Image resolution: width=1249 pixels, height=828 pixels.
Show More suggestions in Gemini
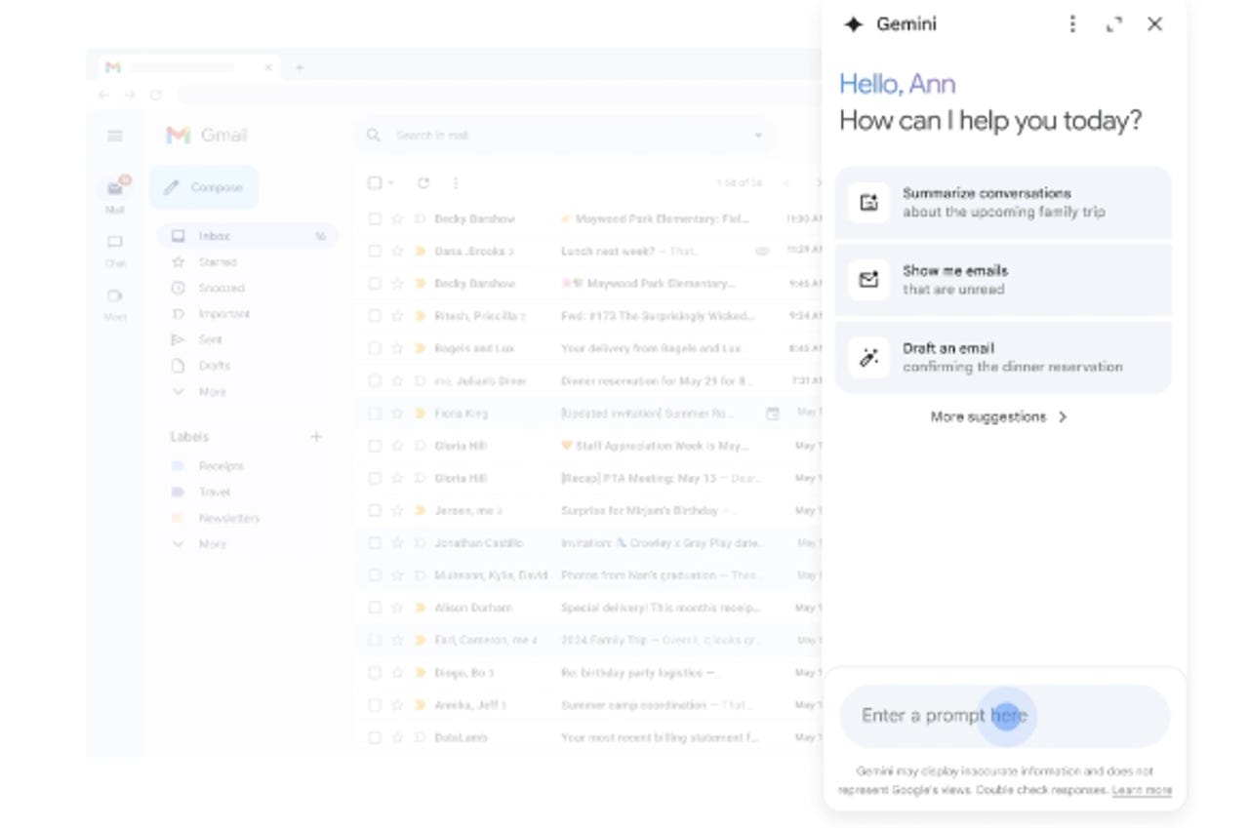tap(999, 417)
